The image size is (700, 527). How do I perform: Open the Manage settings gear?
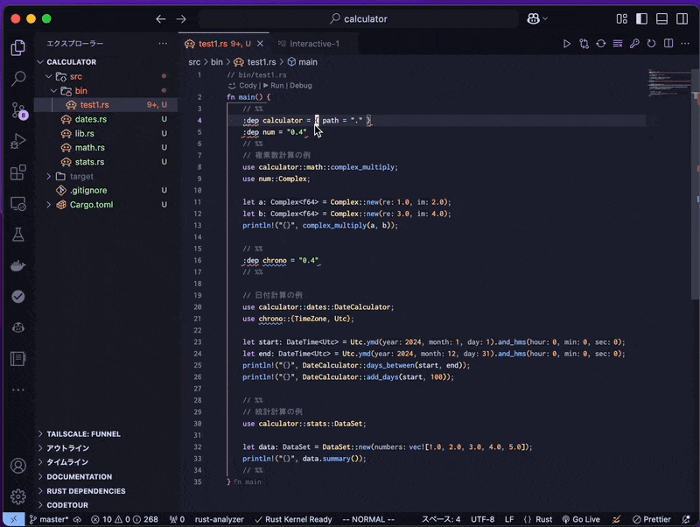point(17,496)
